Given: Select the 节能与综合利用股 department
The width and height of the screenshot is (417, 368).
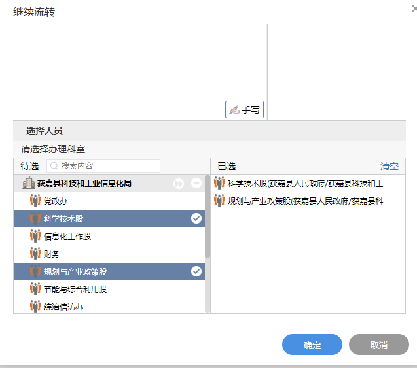Looking at the screenshot, I should point(75,289).
